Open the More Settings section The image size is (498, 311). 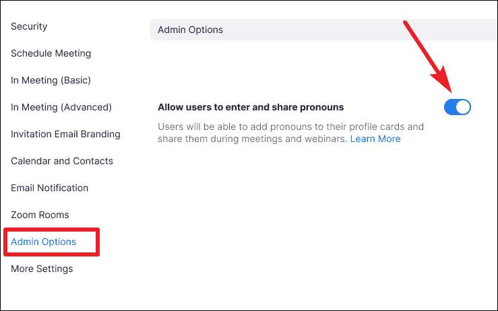click(42, 269)
